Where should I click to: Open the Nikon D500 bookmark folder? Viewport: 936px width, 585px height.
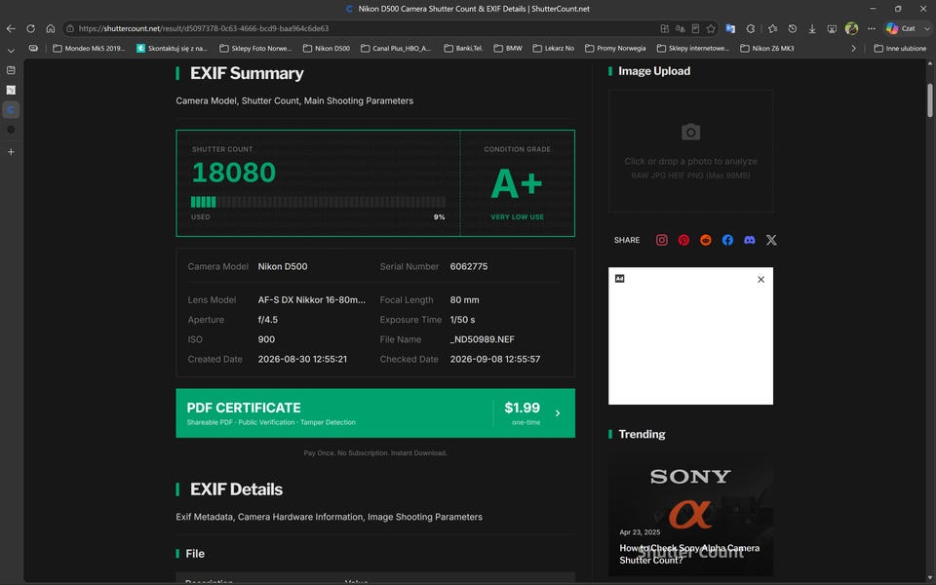327,49
